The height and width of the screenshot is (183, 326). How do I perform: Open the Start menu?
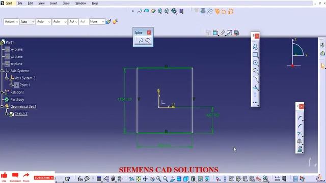coord(9,4)
